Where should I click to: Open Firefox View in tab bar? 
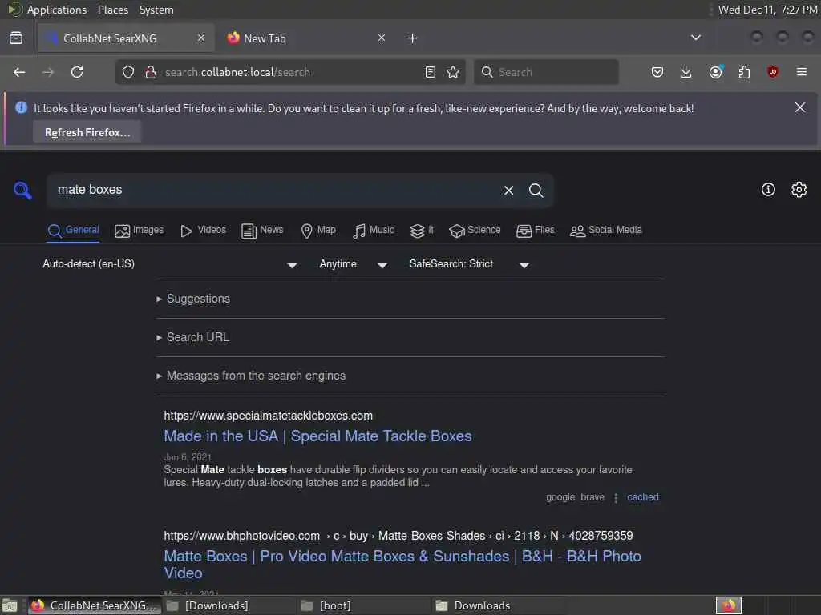[x=16, y=38]
